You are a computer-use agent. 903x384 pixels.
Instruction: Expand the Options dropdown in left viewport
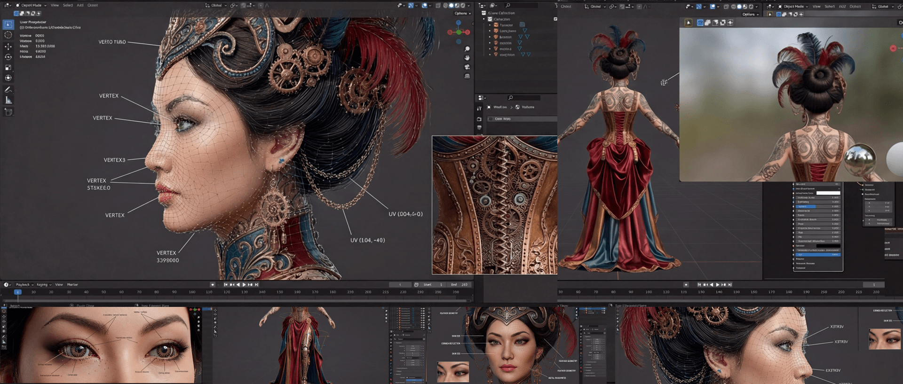461,13
